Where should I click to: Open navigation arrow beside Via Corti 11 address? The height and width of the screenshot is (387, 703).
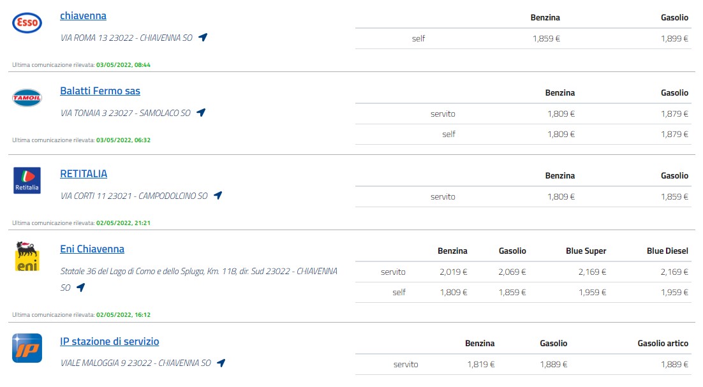click(218, 195)
